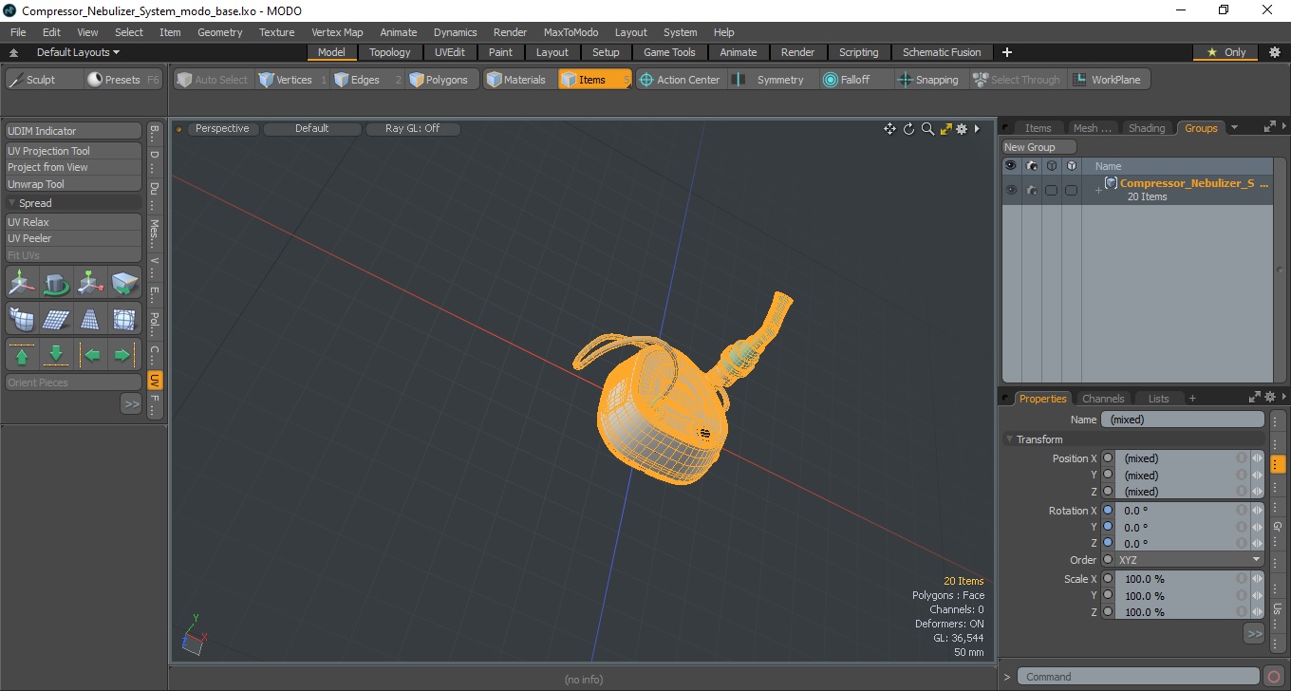1291x691 pixels.
Task: Click the Name (mixed) field
Action: 1183,420
